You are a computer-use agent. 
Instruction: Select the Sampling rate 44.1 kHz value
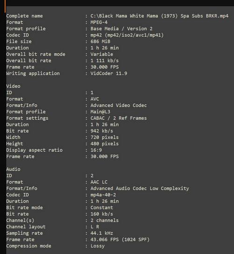point(102,233)
